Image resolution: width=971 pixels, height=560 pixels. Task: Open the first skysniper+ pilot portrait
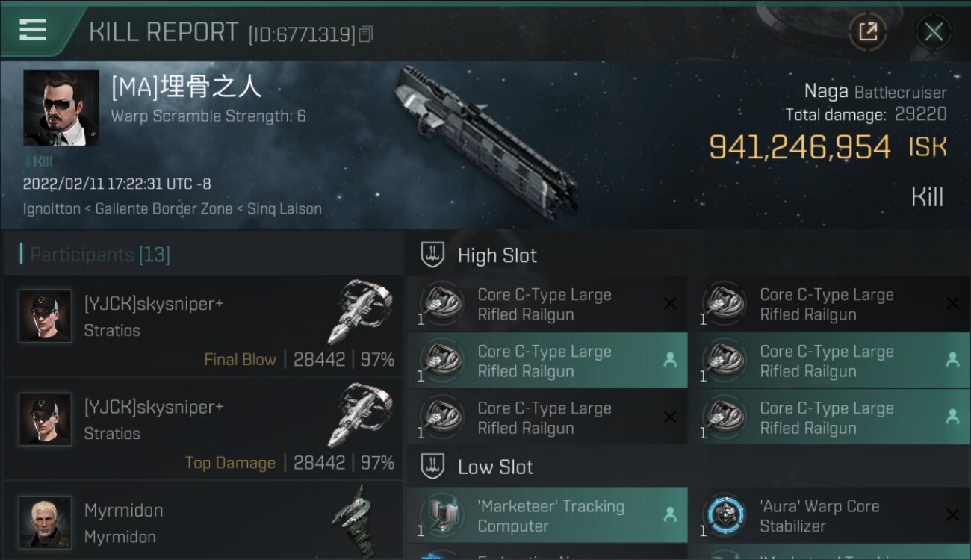(x=46, y=317)
